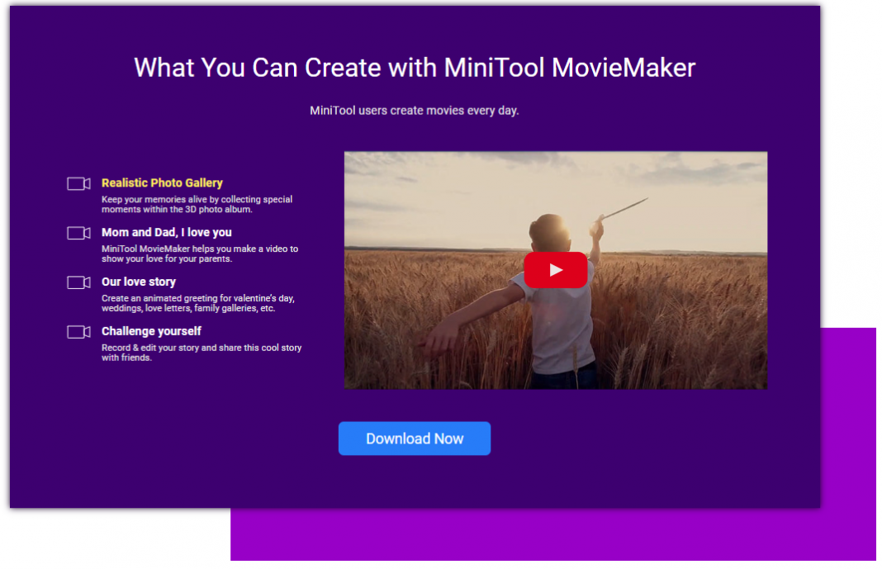Click the camera icon beside Challenge yourself
Image resolution: width=882 pixels, height=569 pixels.
[x=78, y=332]
